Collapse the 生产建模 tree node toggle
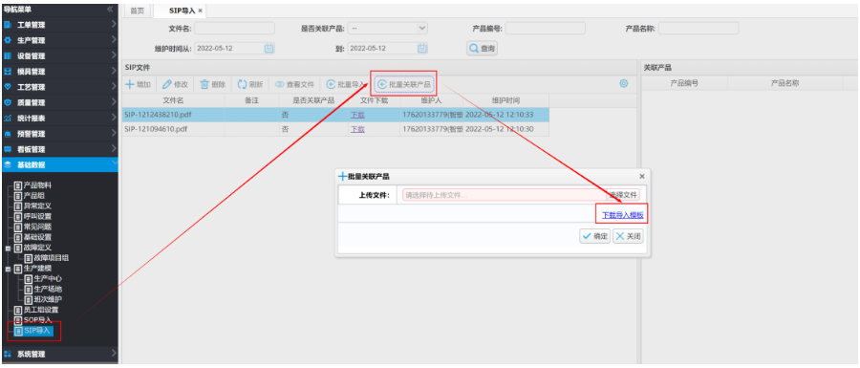 pos(8,269)
